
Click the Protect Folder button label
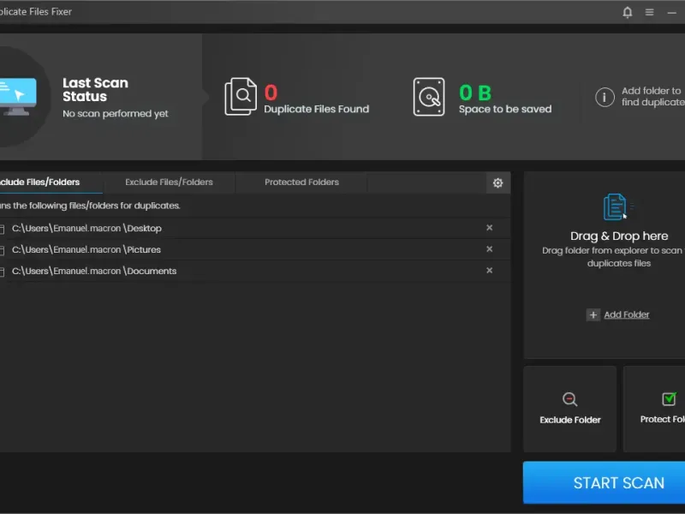pos(662,419)
